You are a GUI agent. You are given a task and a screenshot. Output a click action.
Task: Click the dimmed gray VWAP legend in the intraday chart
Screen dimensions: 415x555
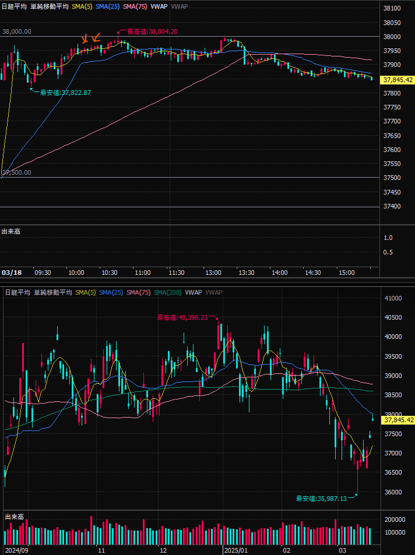pyautogui.click(x=180, y=6)
